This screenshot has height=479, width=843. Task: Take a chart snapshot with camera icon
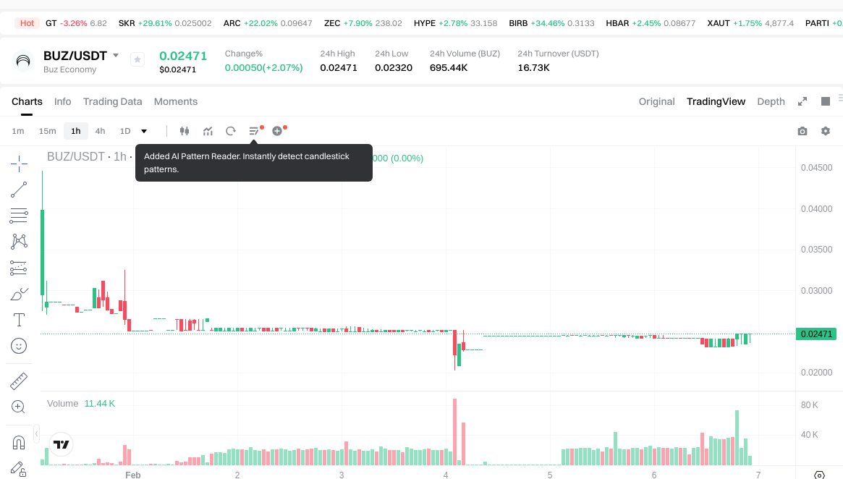[x=802, y=131]
